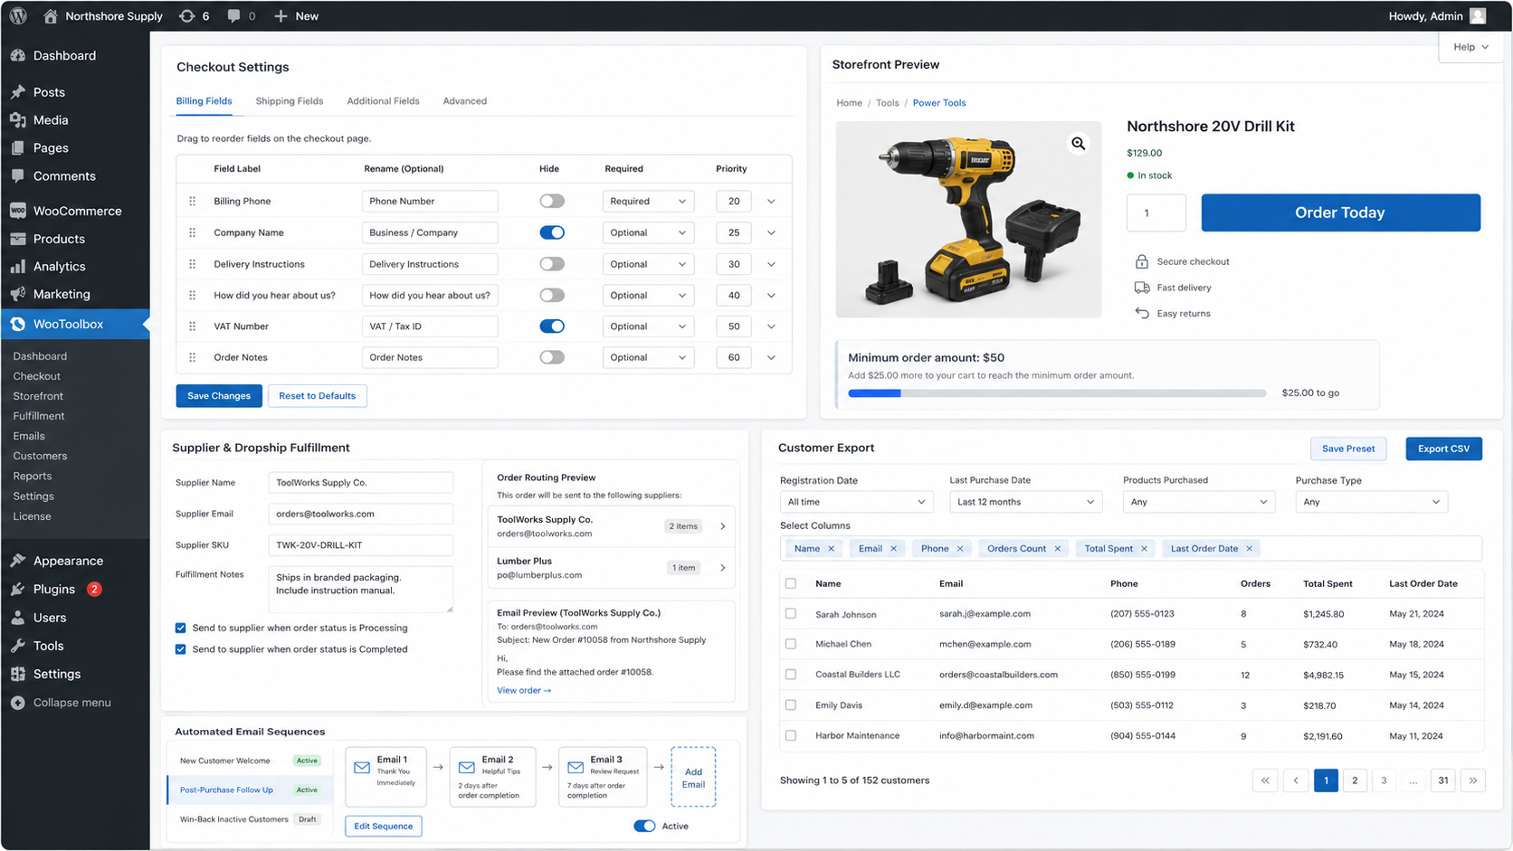Select Sarah Johnson row checkbox
This screenshot has height=851, width=1513.
[x=791, y=613]
